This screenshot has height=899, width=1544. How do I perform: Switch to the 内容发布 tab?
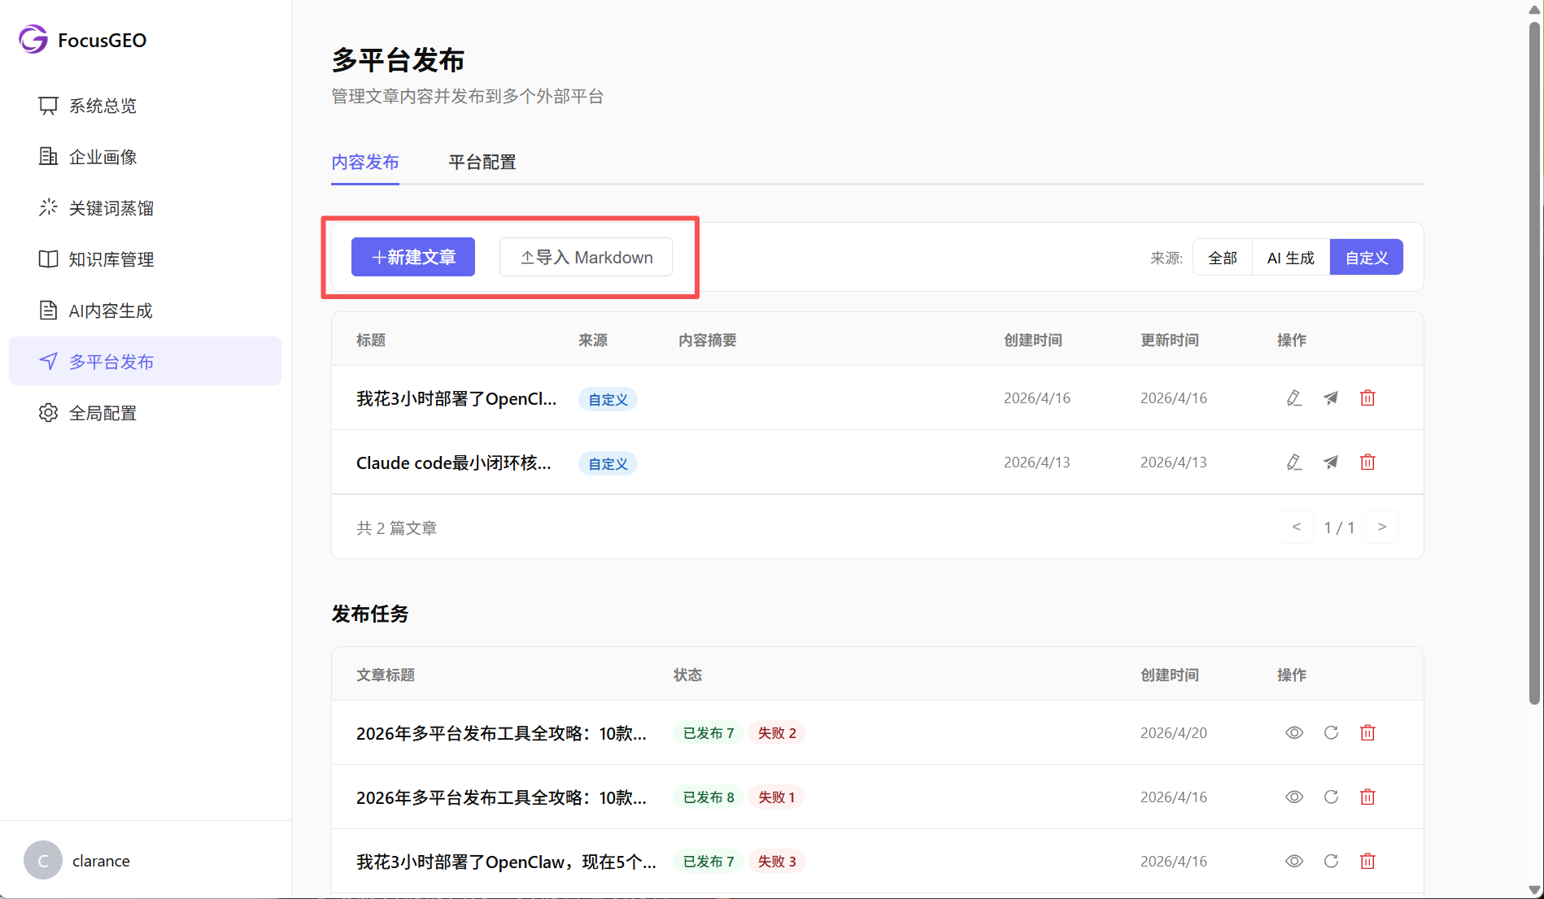pos(365,162)
